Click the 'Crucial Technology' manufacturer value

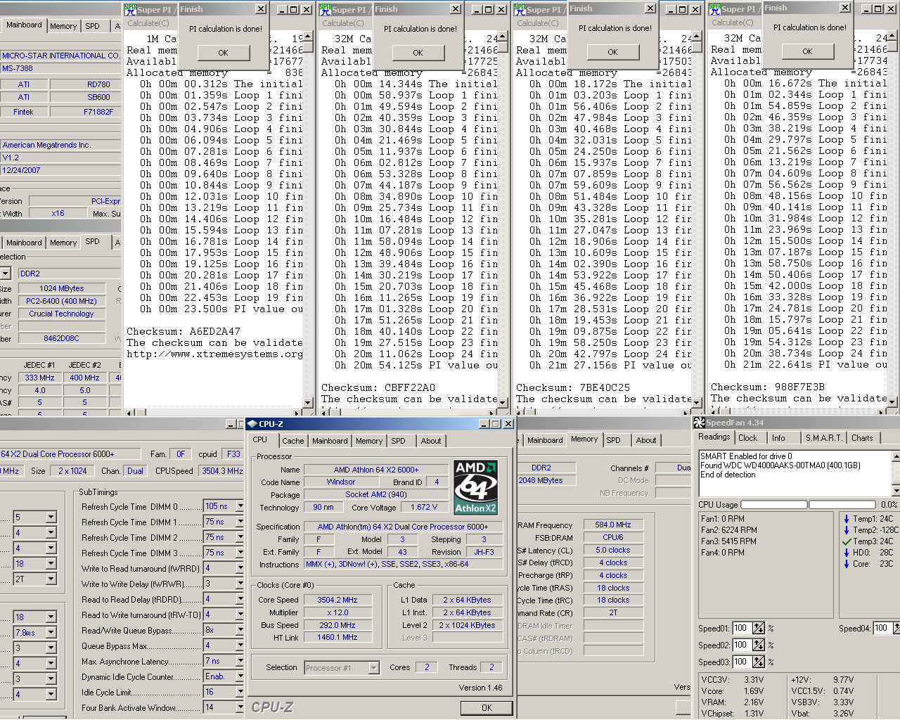(x=61, y=314)
